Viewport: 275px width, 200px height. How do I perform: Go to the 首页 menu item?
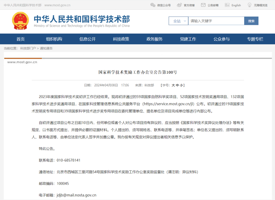click(x=21, y=39)
